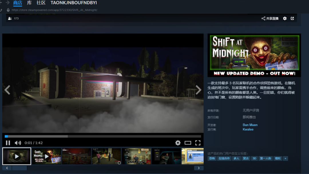Image resolution: width=309 pixels, height=174 pixels.
Task: Click the thumbnail strip scrollbar handle
Action: click(x=19, y=168)
